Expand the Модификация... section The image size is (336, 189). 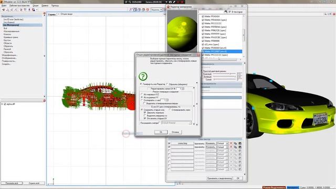point(9,55)
